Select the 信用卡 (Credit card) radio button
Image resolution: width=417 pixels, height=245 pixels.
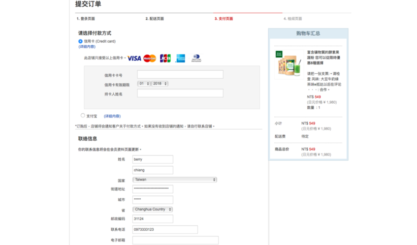80,41
